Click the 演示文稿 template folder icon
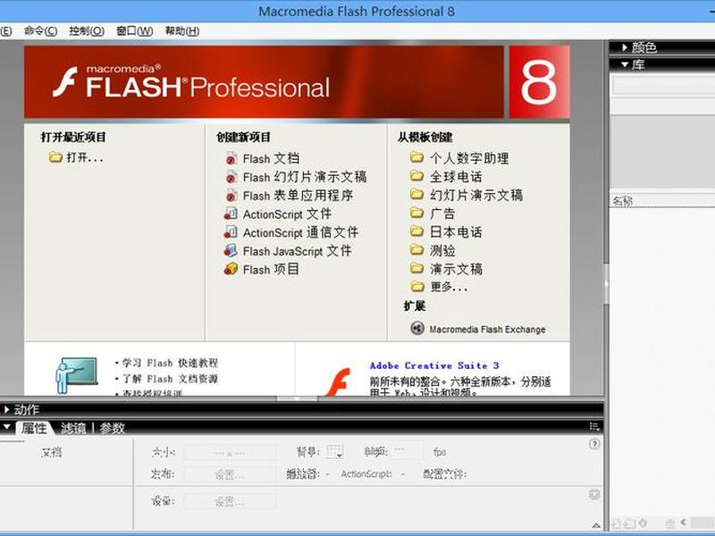715x536 pixels. point(416,268)
